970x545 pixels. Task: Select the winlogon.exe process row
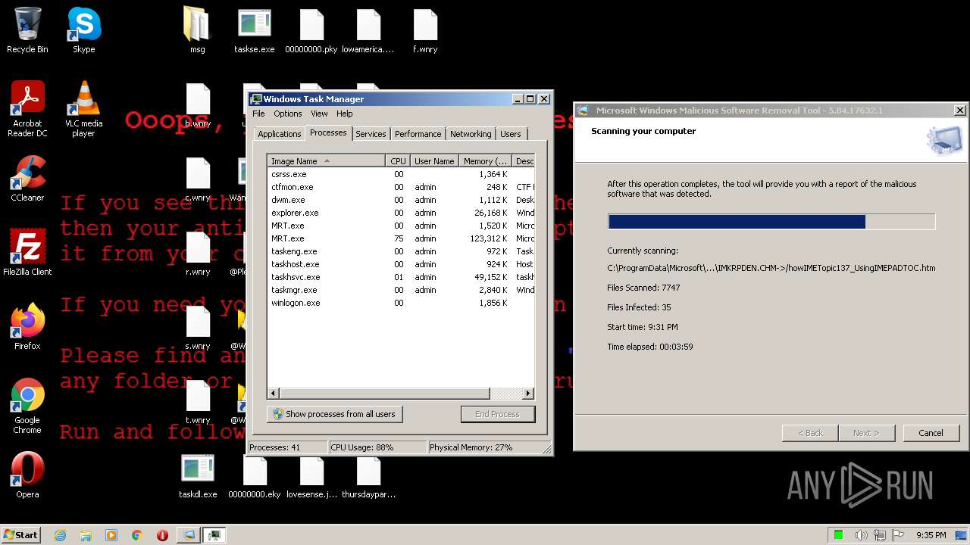point(401,303)
